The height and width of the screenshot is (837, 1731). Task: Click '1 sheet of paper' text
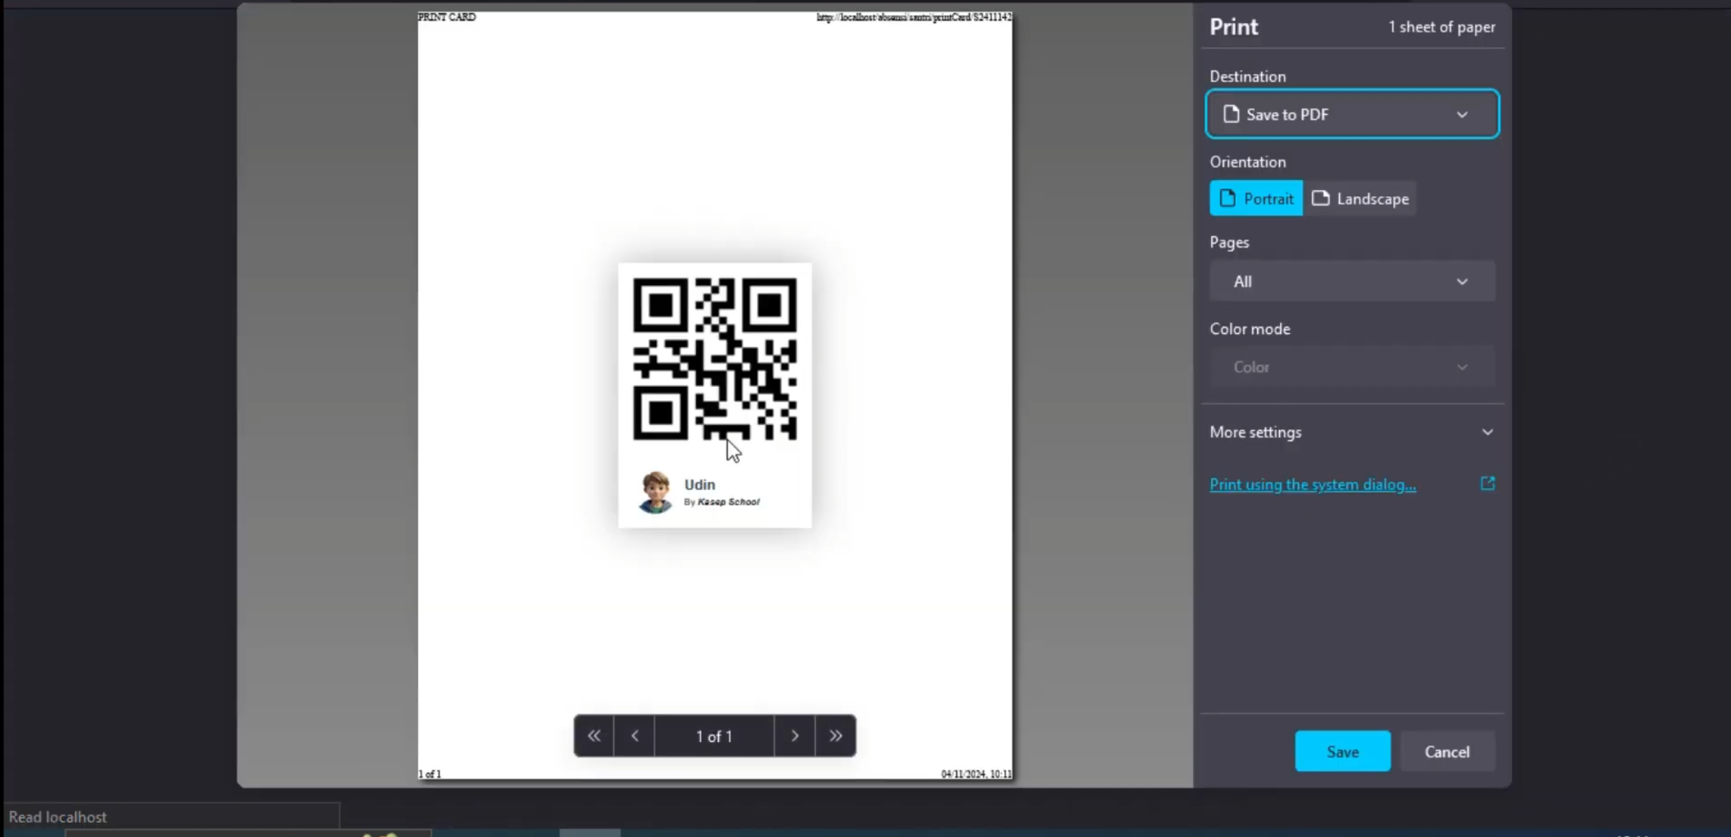pos(1441,27)
